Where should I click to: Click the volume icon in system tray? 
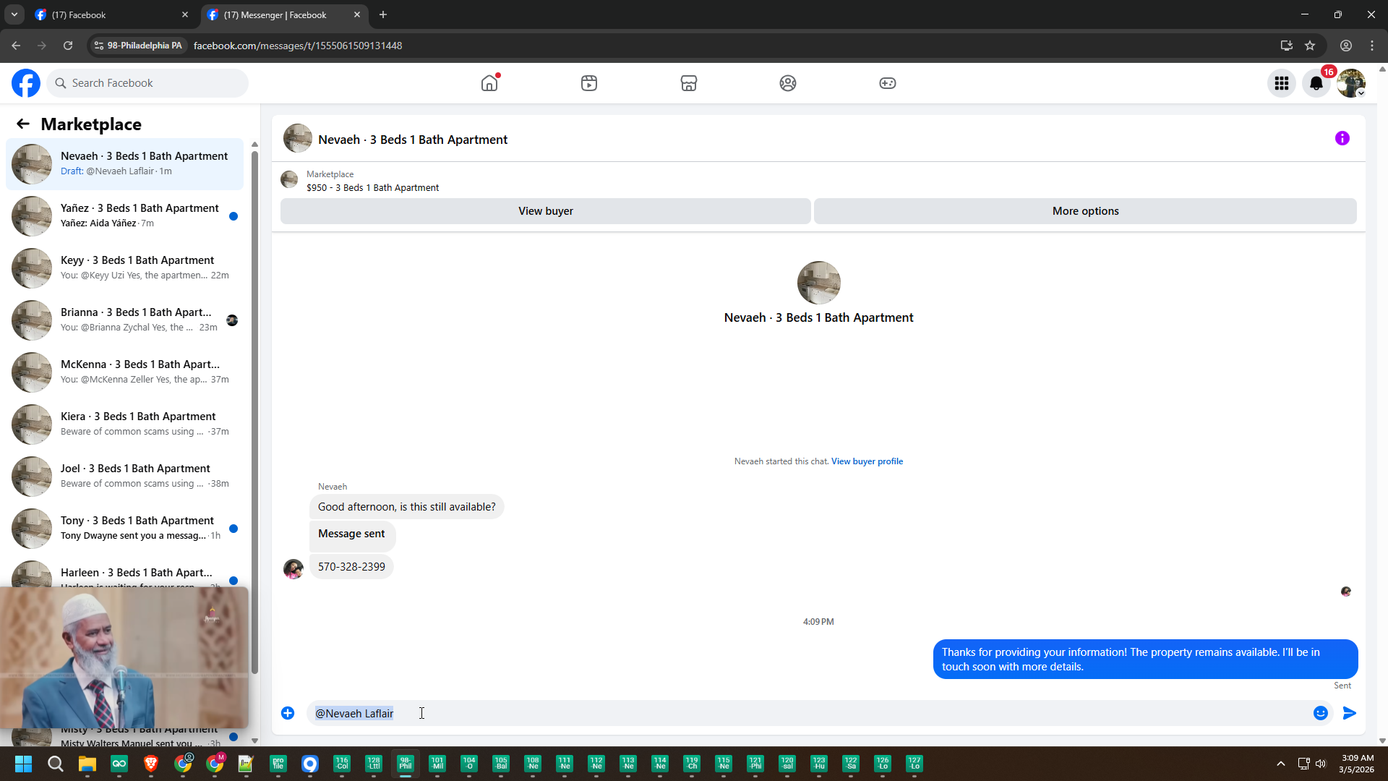tap(1321, 764)
